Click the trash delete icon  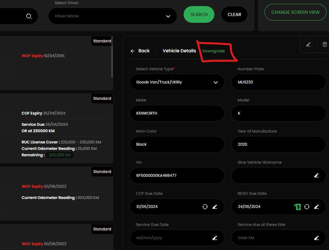[325, 45]
